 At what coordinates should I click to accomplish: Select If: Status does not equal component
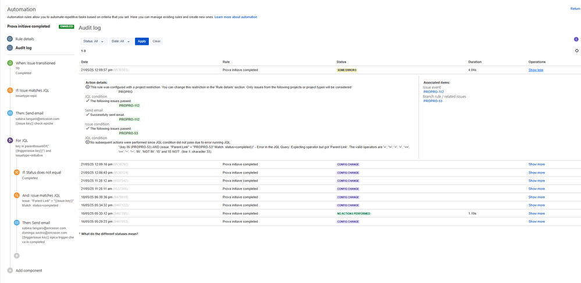pos(41,172)
